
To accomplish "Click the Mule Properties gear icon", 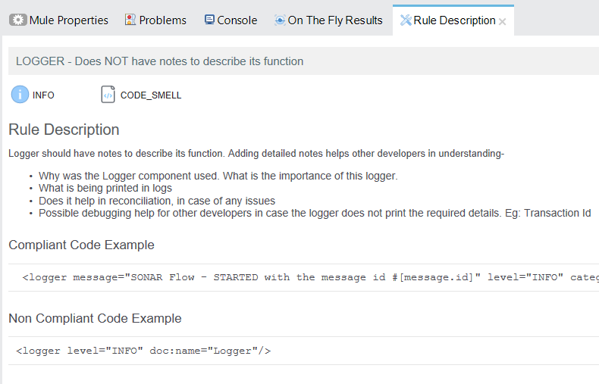I will tap(18, 20).
